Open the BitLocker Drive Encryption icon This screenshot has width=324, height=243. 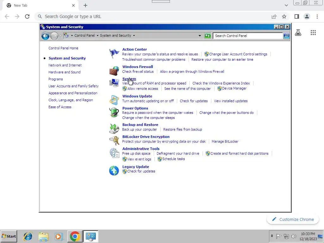[x=114, y=140]
